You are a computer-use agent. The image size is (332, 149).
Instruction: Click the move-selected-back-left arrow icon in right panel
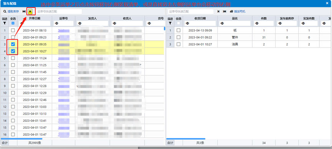[218, 11]
